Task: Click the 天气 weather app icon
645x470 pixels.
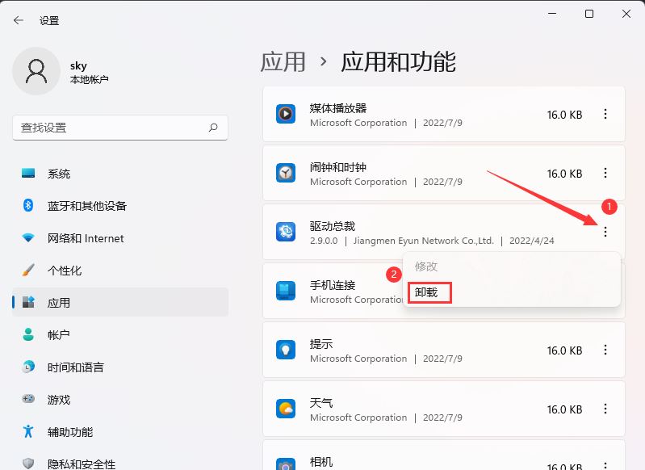Action: 286,409
